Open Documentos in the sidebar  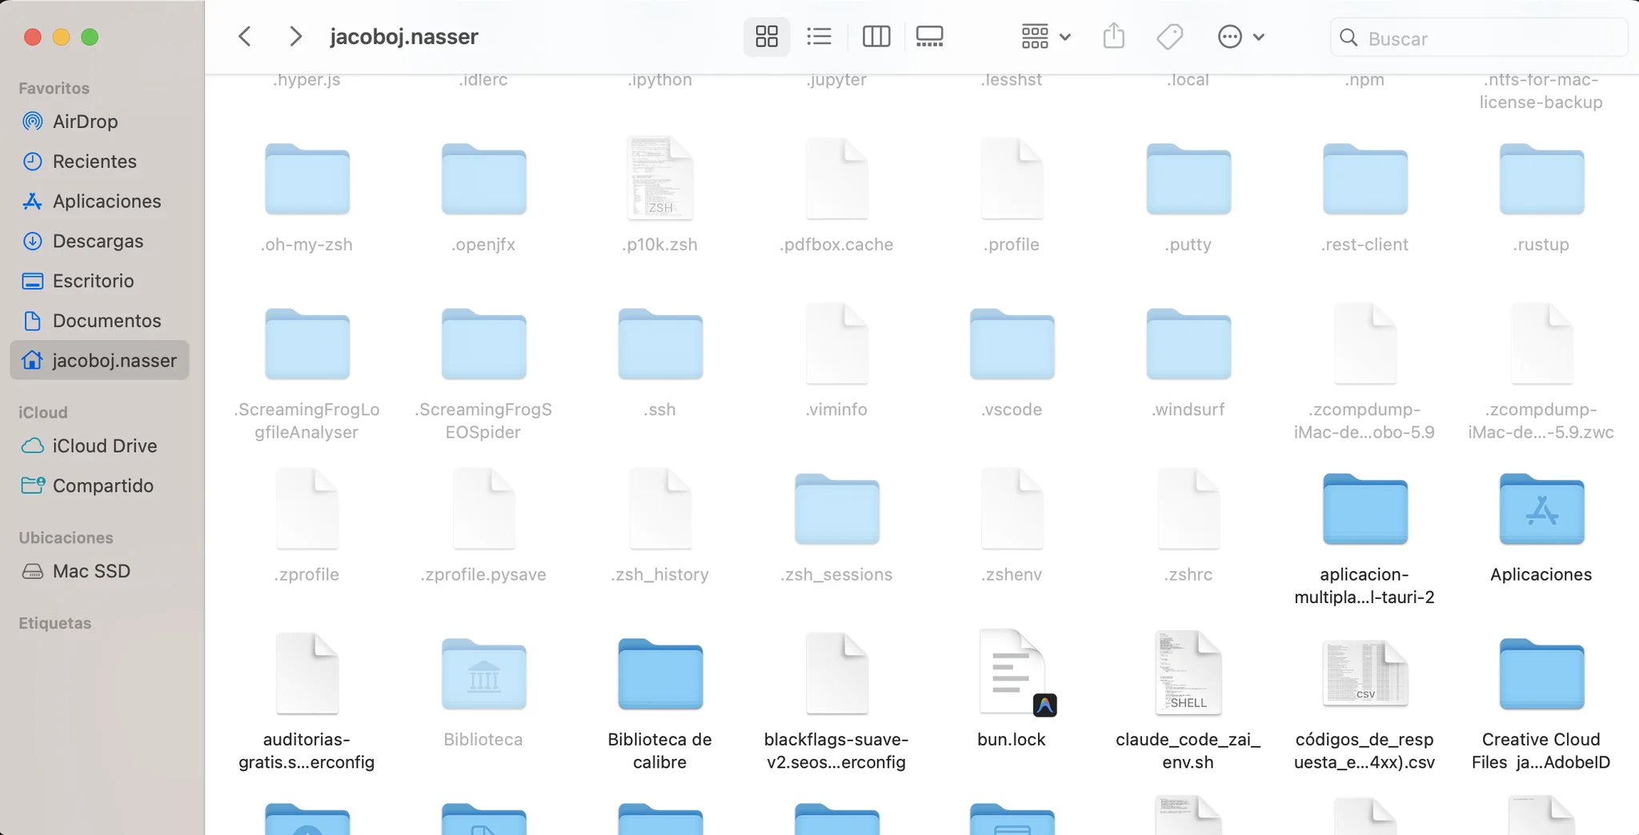100,321
